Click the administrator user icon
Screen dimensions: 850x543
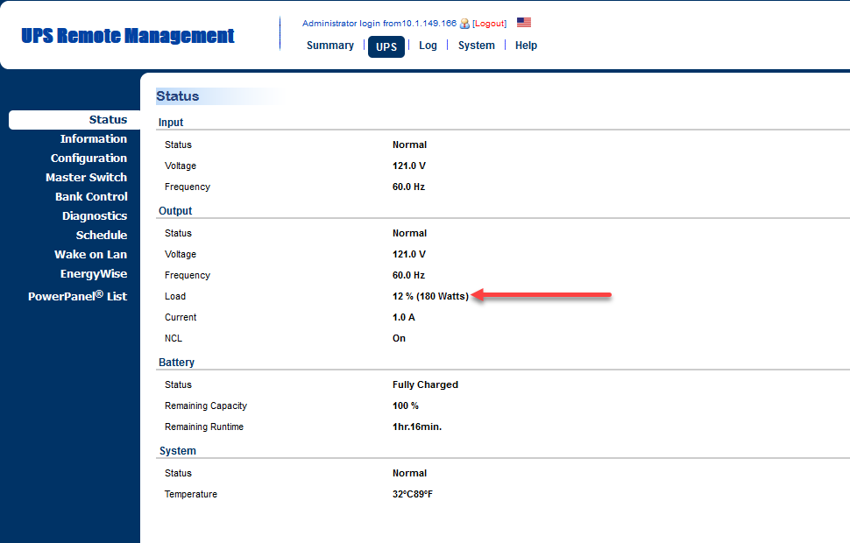(x=464, y=24)
